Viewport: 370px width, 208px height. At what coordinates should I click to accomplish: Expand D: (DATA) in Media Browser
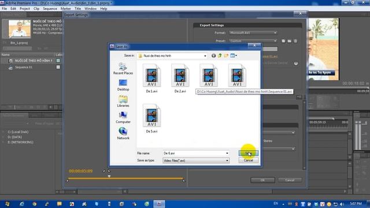pos(3,138)
